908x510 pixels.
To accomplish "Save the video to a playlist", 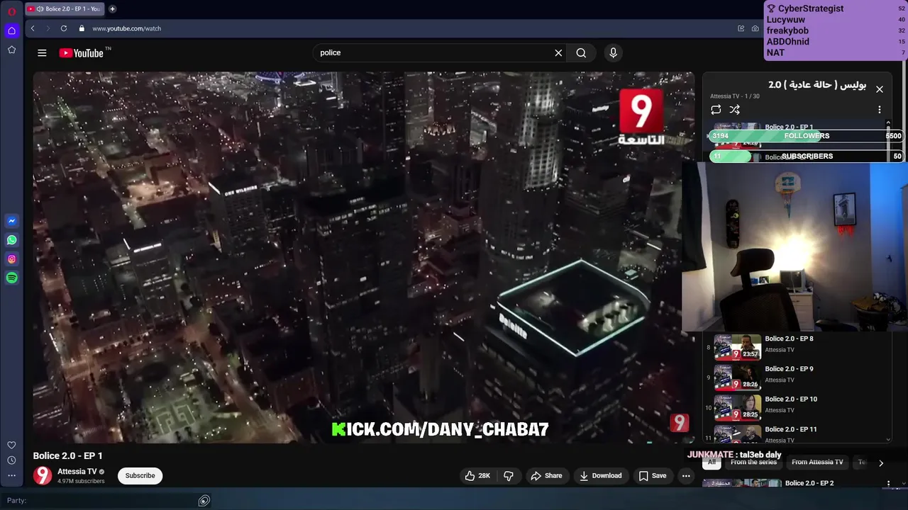I will (x=652, y=476).
